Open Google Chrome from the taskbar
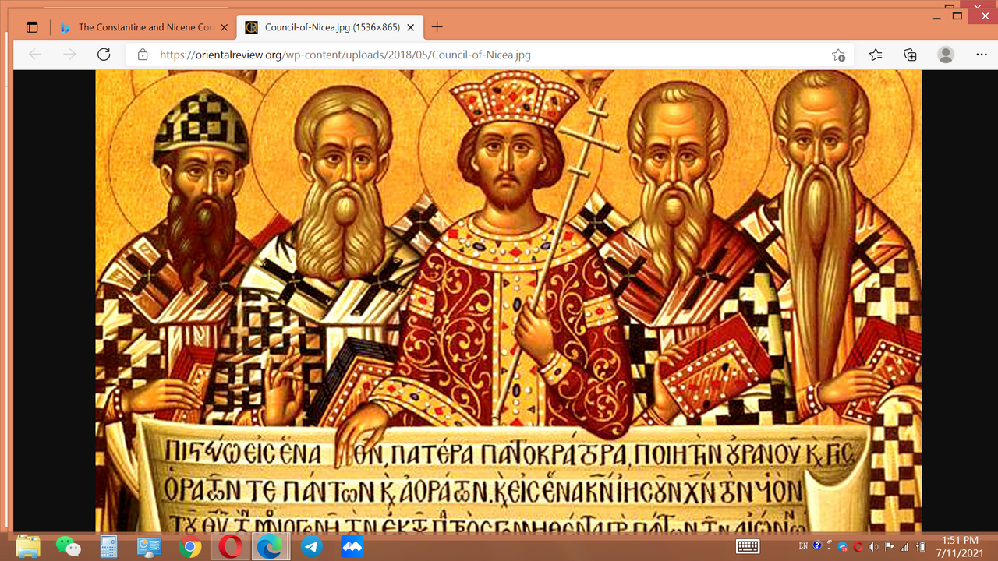 pyautogui.click(x=189, y=547)
